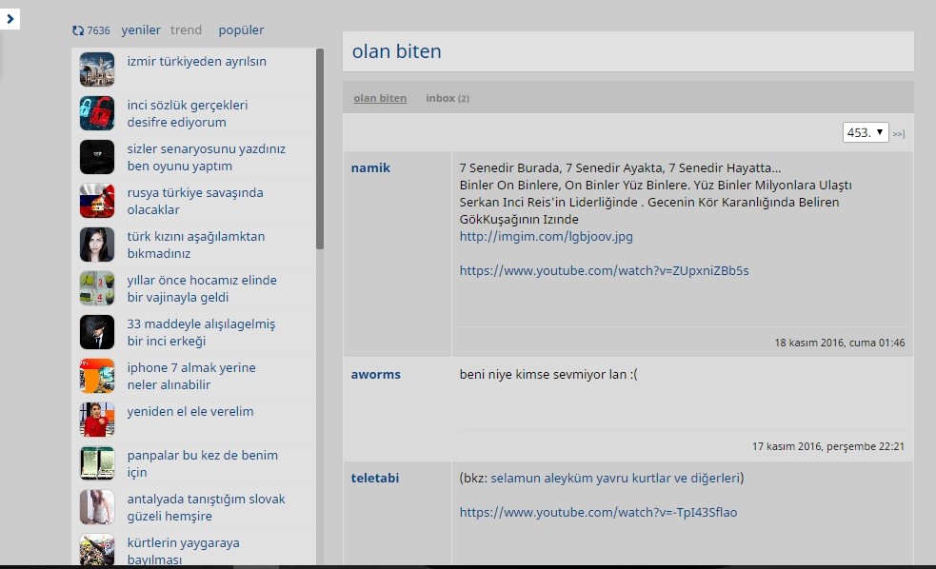This screenshot has height=569, width=936.
Task: Switch to the popüler tab
Action: [241, 29]
